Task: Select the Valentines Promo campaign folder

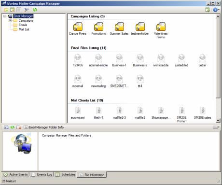Action: click(161, 30)
